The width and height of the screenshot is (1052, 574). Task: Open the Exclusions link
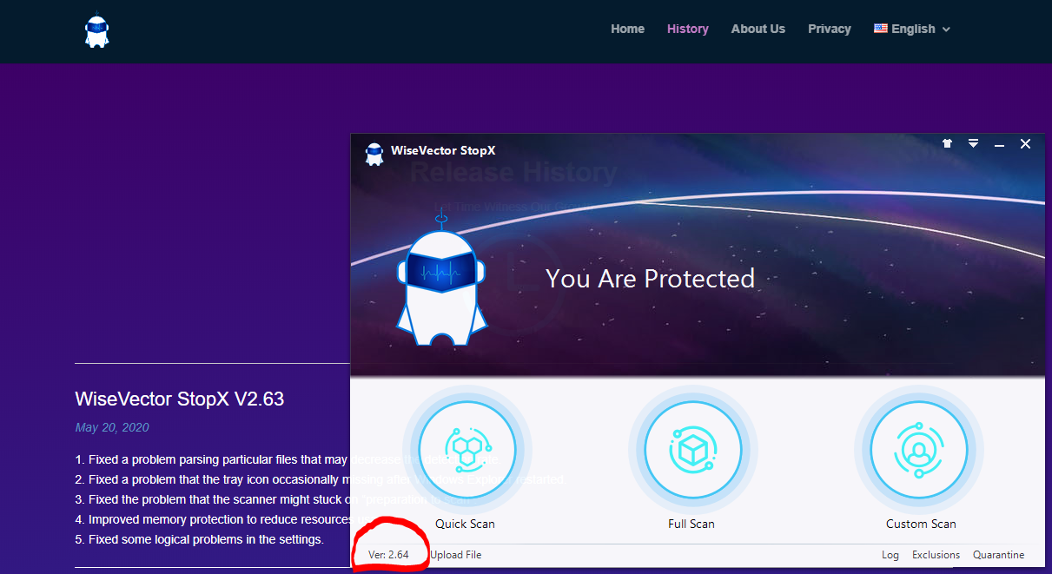coord(936,555)
